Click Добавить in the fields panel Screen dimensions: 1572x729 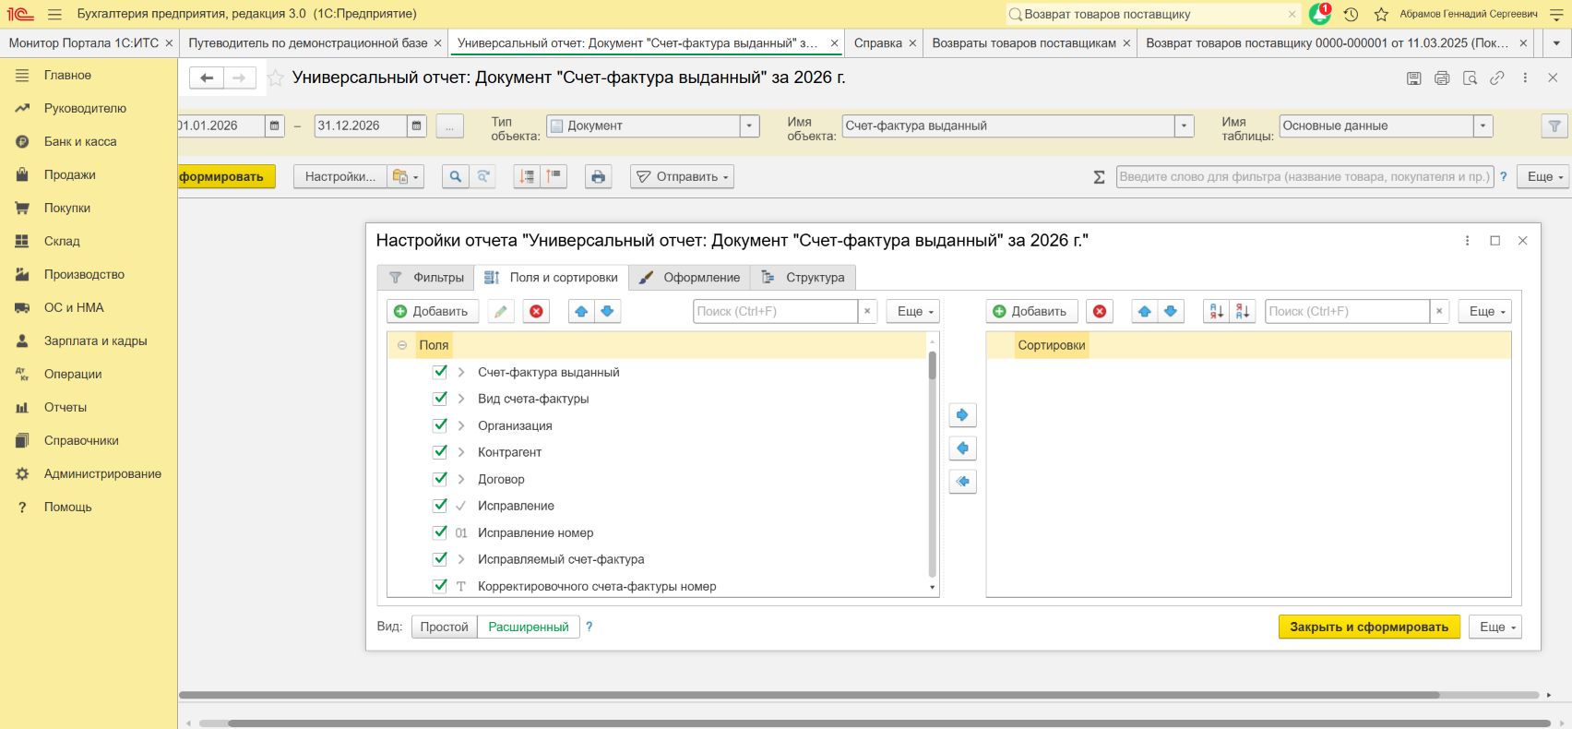pyautogui.click(x=432, y=311)
